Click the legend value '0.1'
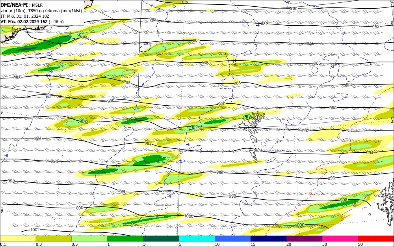Image resolution: width=394 pixels, height=247 pixels. point(3,244)
